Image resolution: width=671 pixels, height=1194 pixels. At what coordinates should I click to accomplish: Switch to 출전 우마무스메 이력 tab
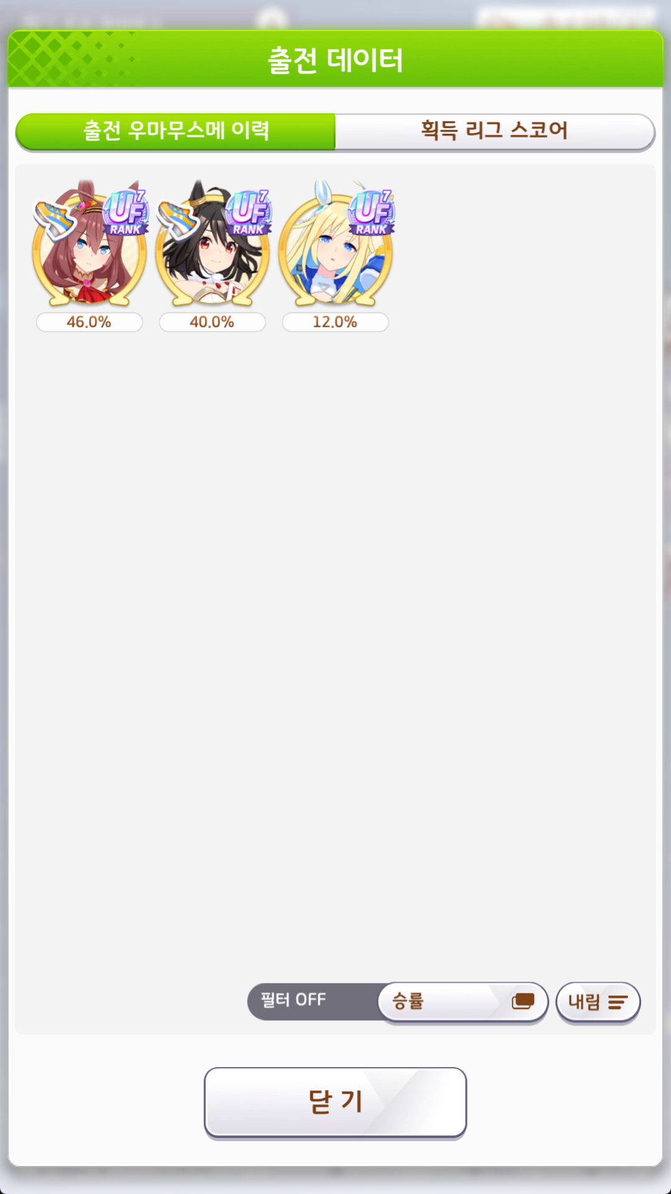point(175,131)
